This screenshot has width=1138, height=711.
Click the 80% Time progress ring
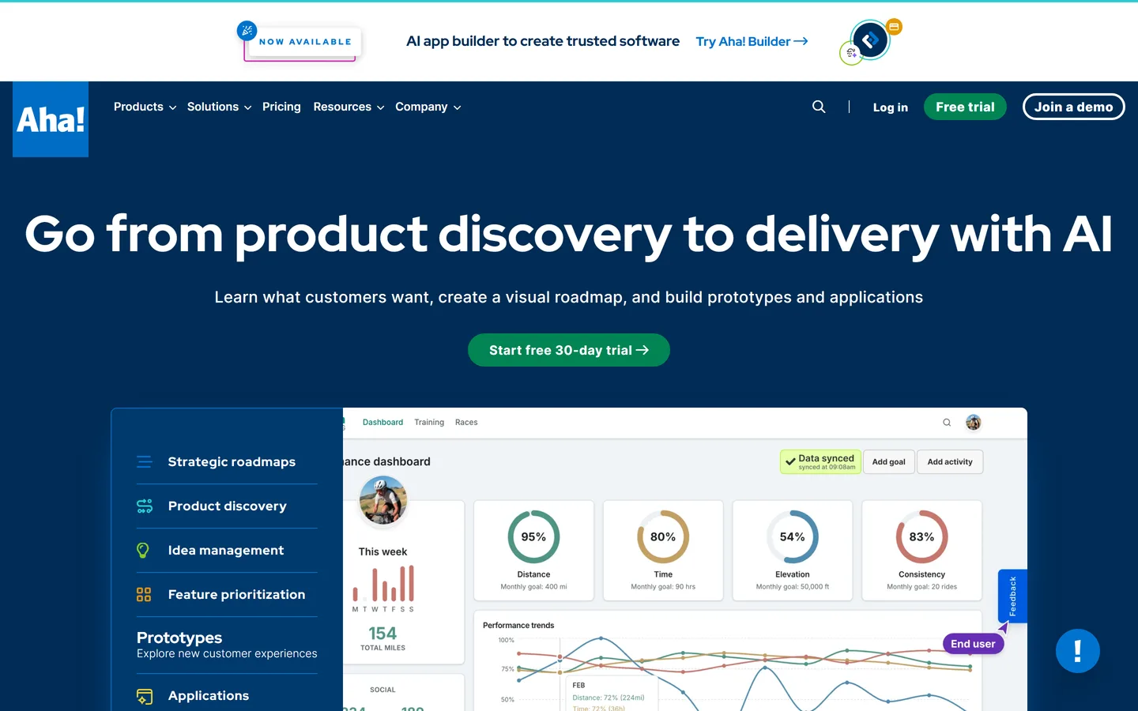click(663, 537)
